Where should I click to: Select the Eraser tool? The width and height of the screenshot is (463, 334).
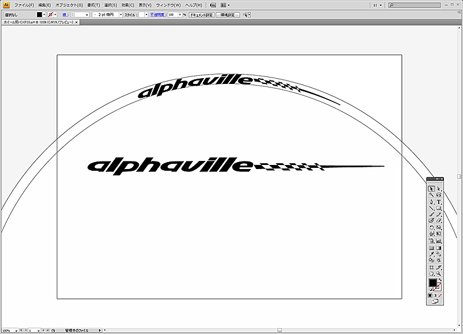coord(439,221)
